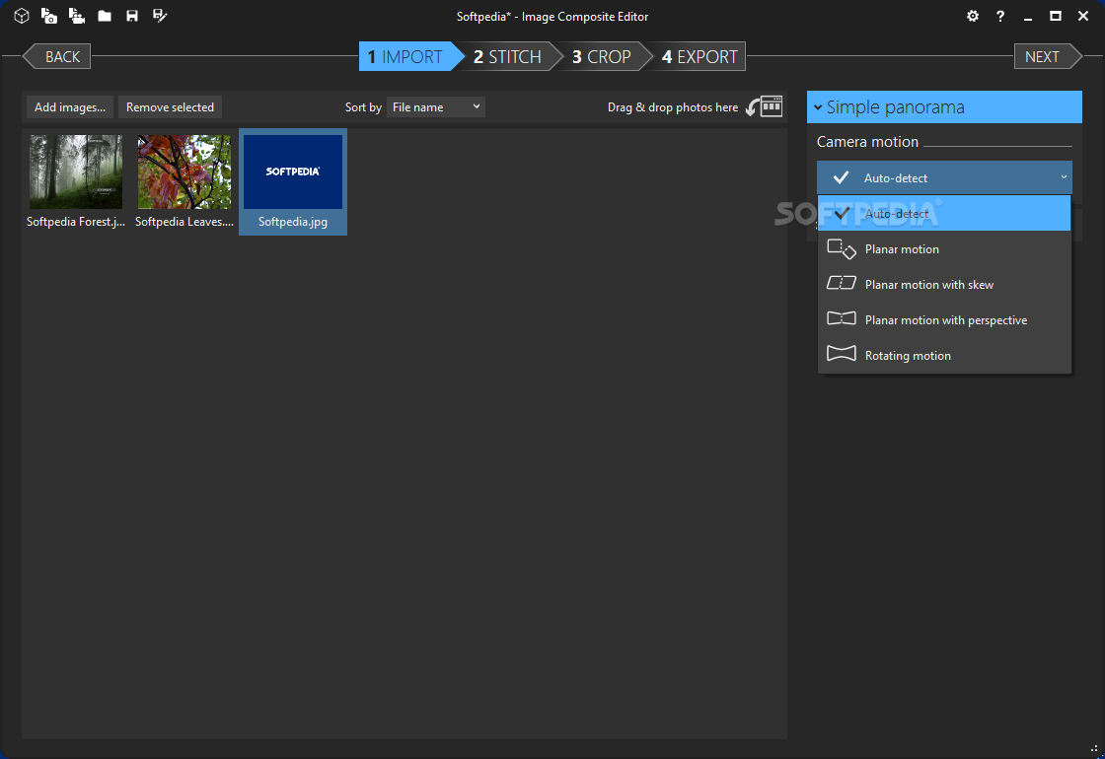The width and height of the screenshot is (1105, 759).
Task: Open existing project folder icon
Action: [105, 16]
